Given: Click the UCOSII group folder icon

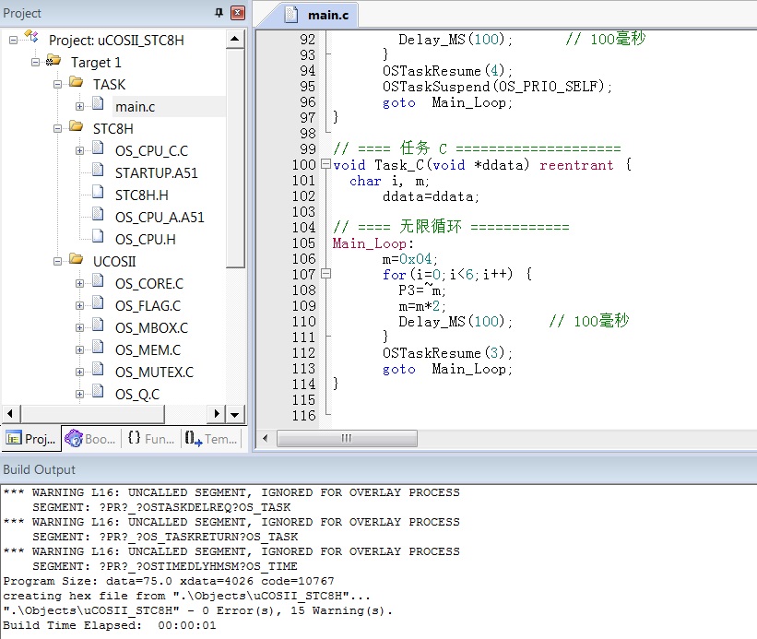Looking at the screenshot, I should pyautogui.click(x=76, y=259).
